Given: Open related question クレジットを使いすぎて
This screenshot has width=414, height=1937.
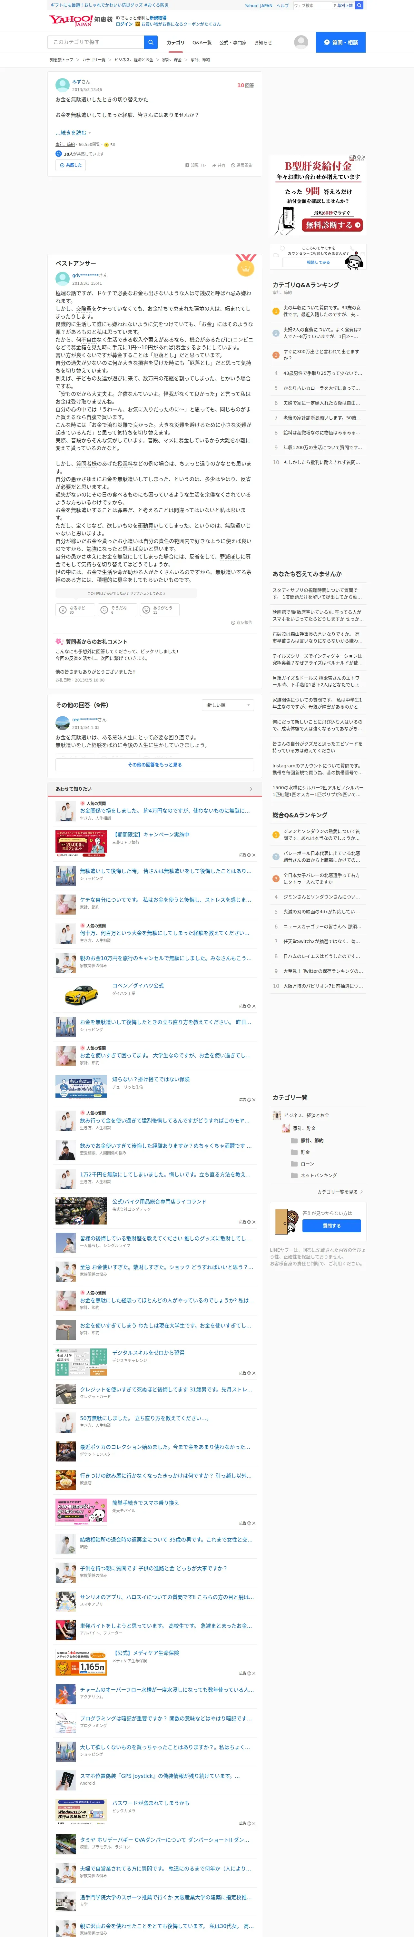Looking at the screenshot, I should 165,1389.
